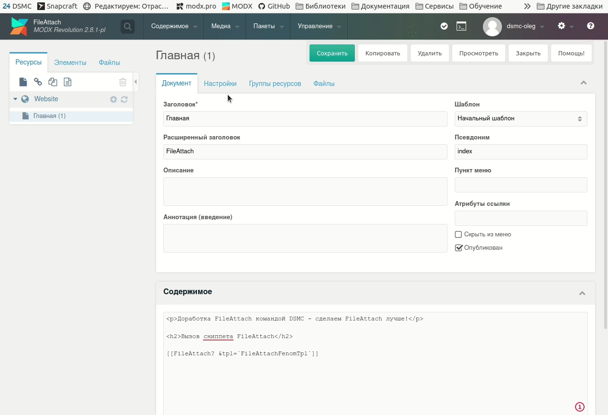Collapse the Содержимое section chevron
Screen dimensions: 608x415
click(x=582, y=293)
